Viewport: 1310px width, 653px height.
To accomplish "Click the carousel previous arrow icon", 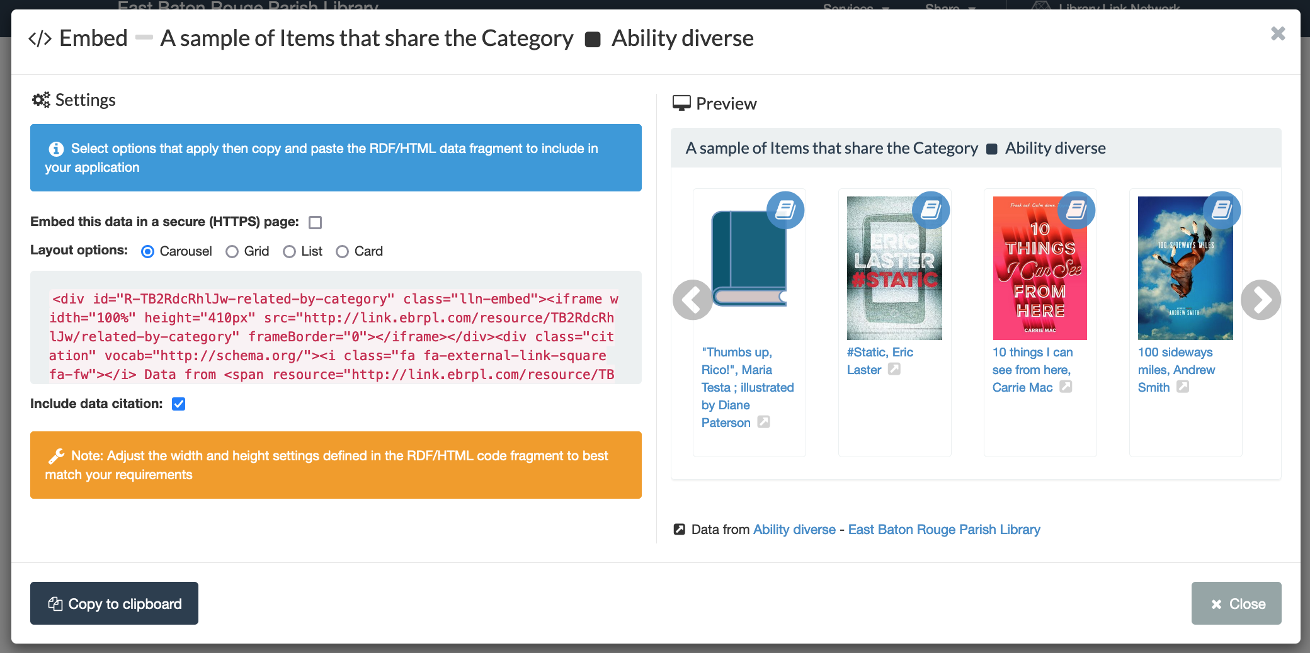I will coord(692,300).
